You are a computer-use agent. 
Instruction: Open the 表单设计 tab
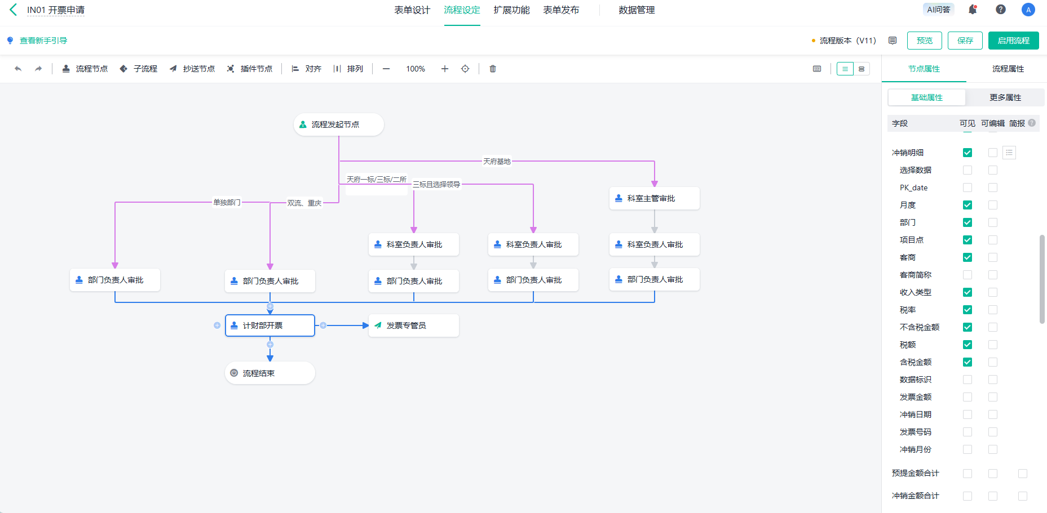pyautogui.click(x=412, y=10)
